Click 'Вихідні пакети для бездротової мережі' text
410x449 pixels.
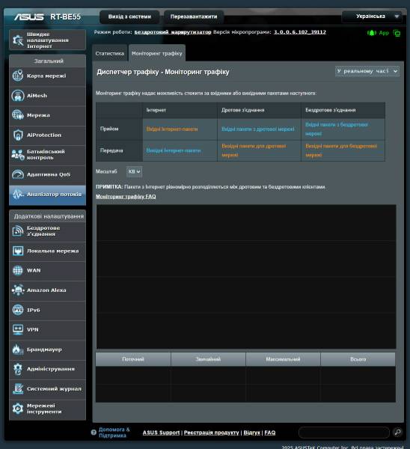341,150
